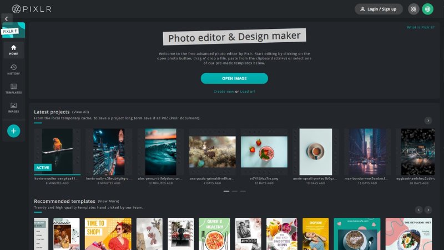Select the Pixlr E app badge
The image size is (444, 250).
point(13,31)
